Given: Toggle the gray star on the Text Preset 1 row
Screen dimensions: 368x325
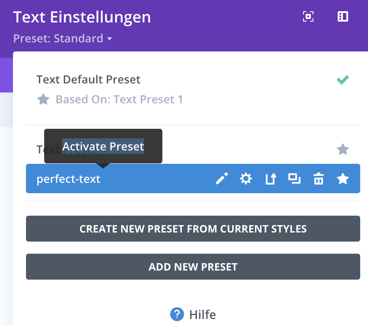Looking at the screenshot, I should point(343,150).
